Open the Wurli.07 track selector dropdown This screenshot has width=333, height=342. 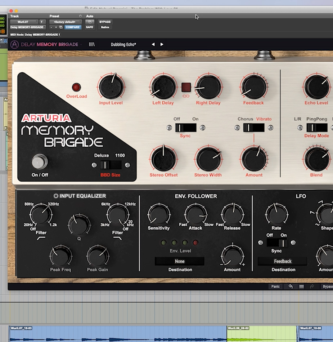click(x=24, y=22)
